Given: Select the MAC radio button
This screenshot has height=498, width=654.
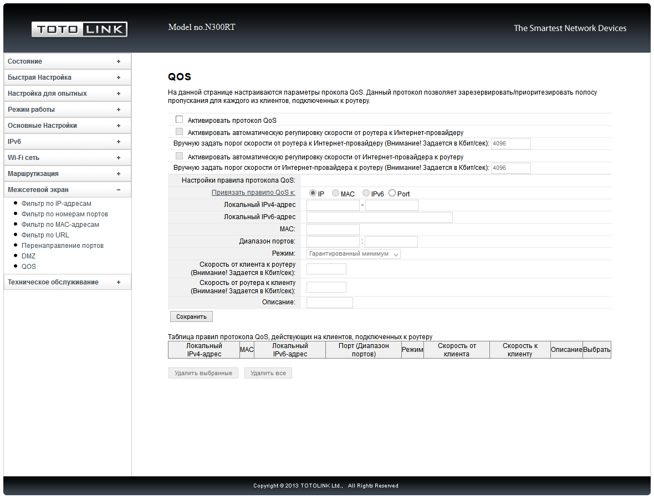Looking at the screenshot, I should pos(335,193).
